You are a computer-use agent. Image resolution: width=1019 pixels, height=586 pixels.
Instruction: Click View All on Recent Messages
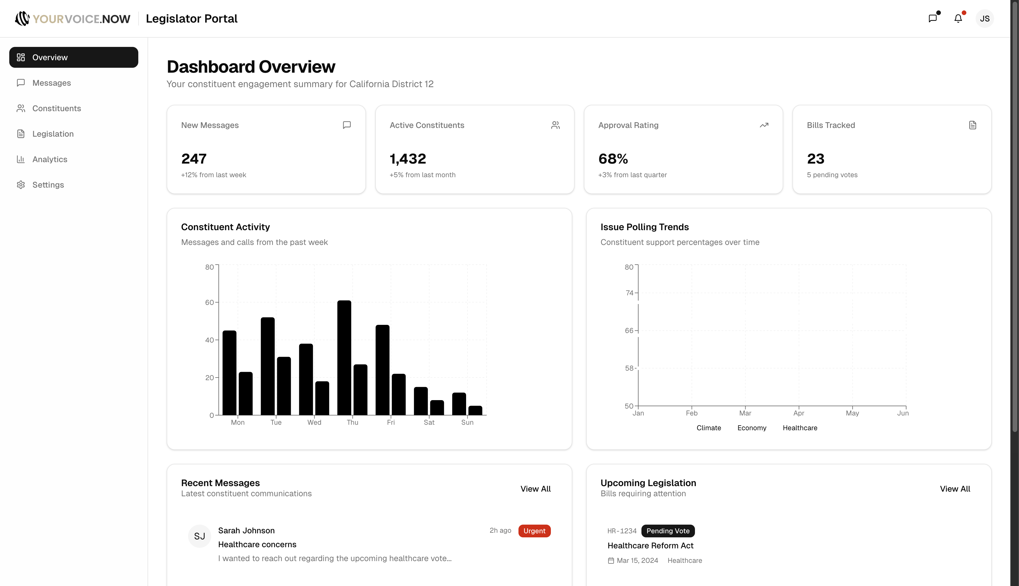[x=535, y=489]
